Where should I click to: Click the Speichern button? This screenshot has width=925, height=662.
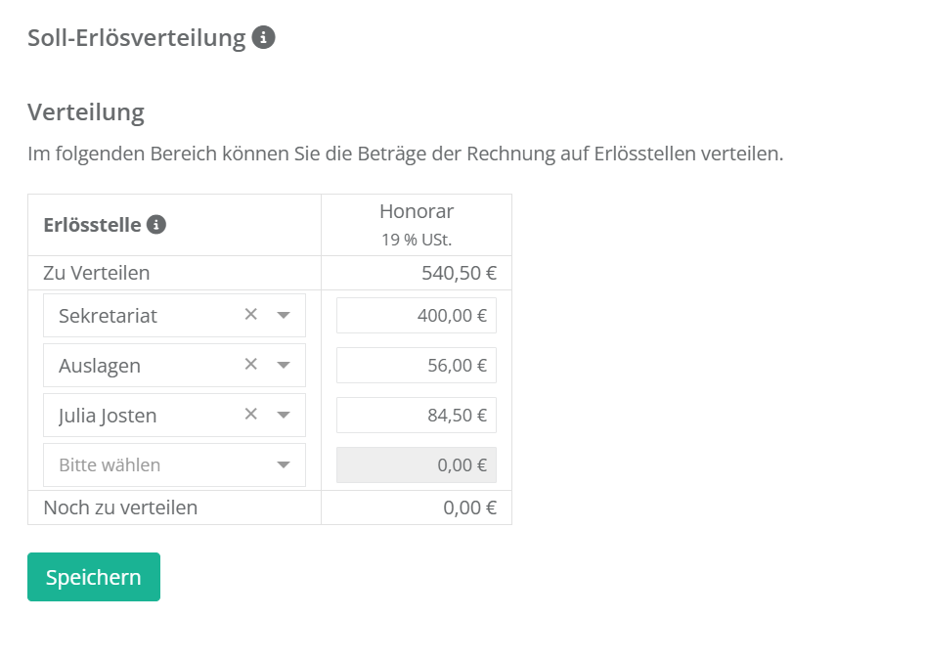(94, 577)
